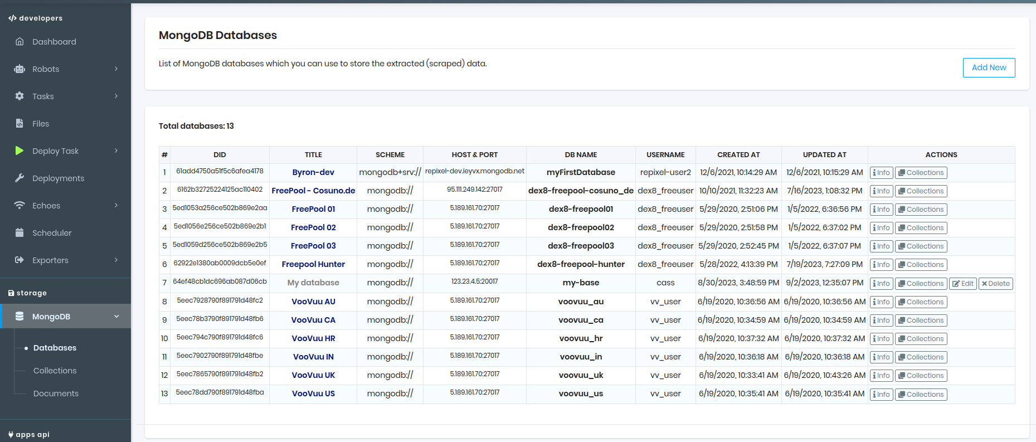1036x442 pixels.
Task: Open the VooVuu UK link
Action: (313, 375)
